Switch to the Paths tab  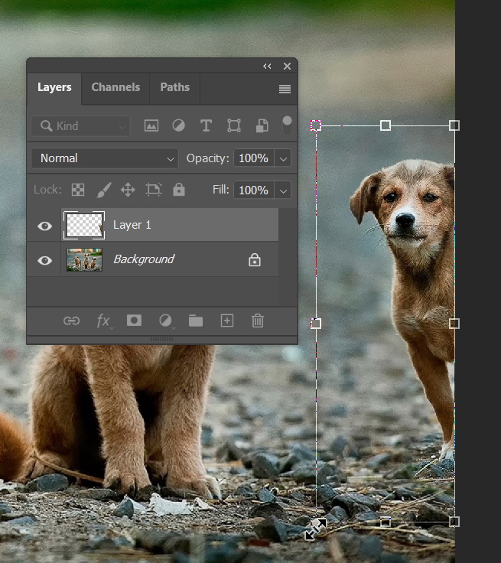[x=175, y=87]
